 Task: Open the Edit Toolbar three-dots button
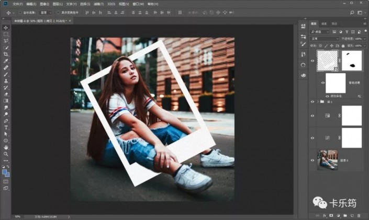6,161
